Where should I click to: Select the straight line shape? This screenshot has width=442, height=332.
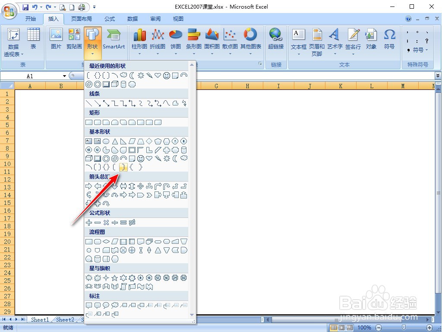(x=89, y=103)
